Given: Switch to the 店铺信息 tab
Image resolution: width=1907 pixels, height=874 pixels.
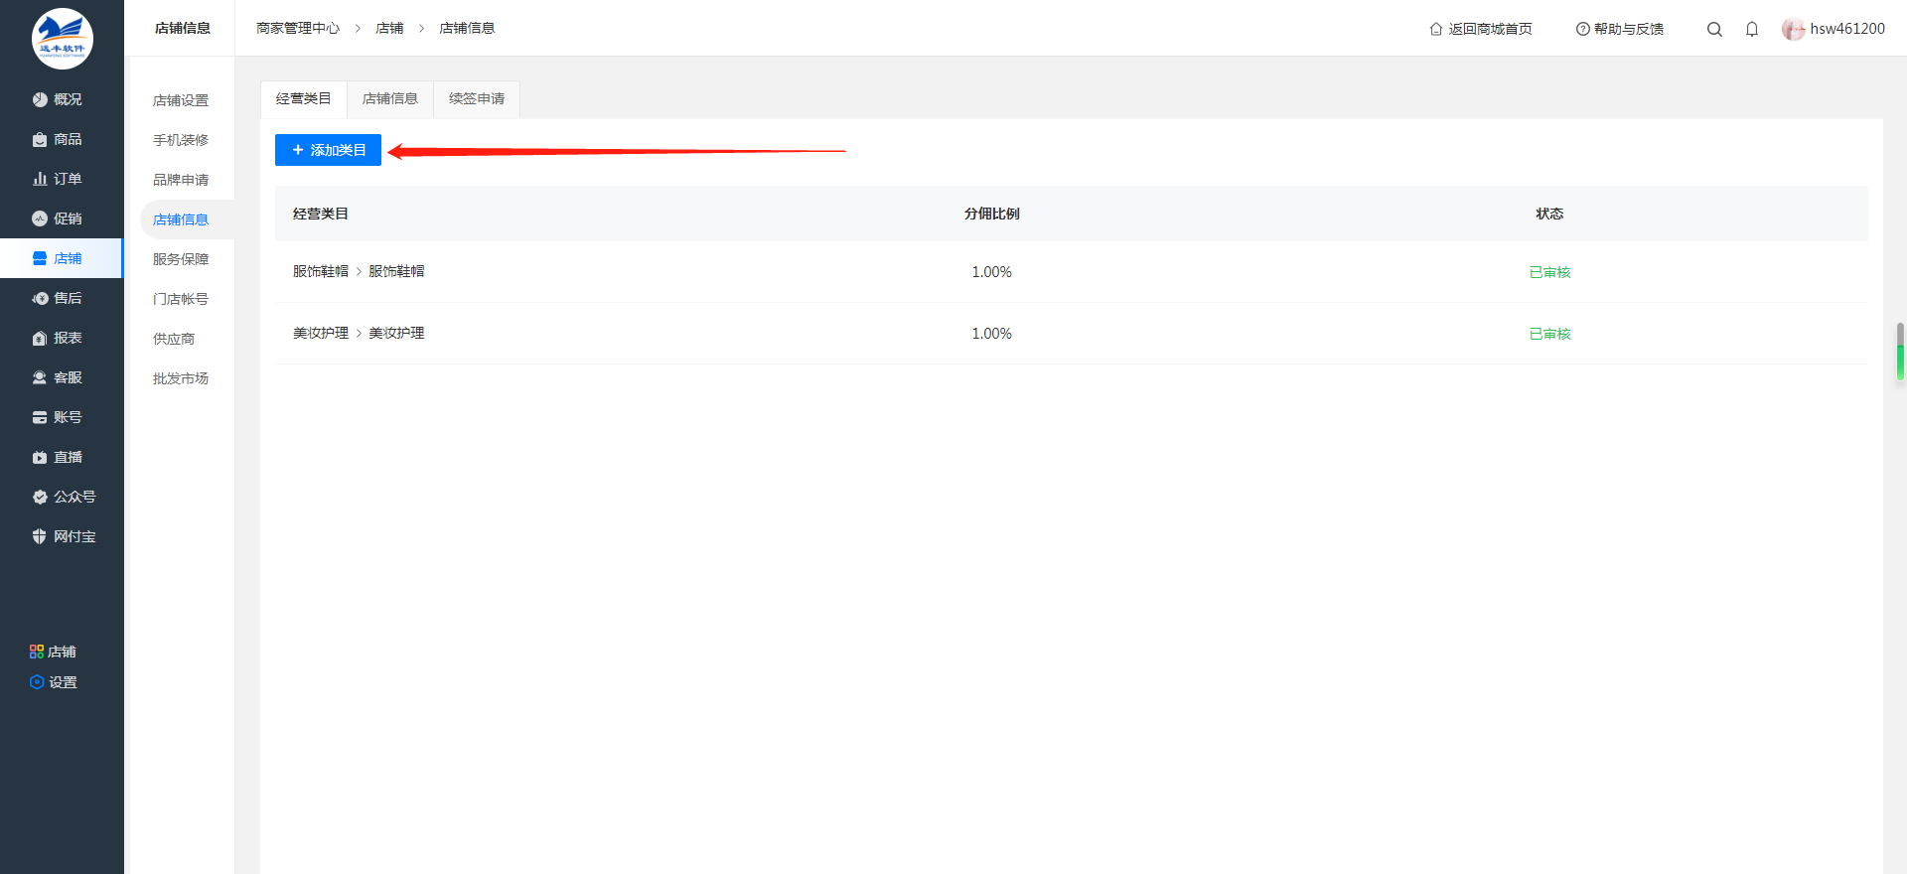Looking at the screenshot, I should pos(390,99).
